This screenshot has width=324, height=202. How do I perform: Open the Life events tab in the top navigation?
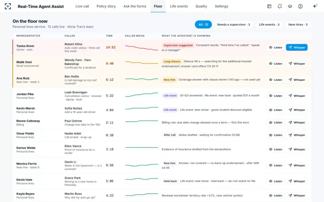[179, 6]
